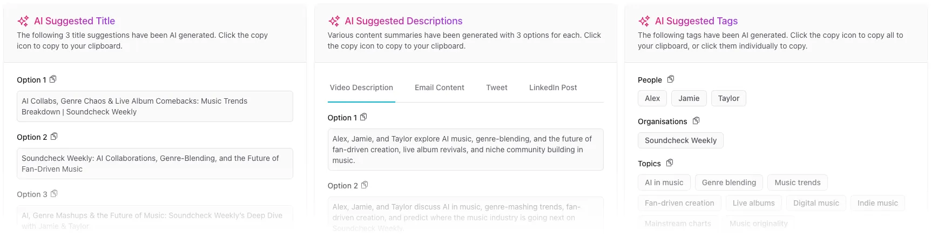Copy the Alex people tag

click(x=652, y=98)
